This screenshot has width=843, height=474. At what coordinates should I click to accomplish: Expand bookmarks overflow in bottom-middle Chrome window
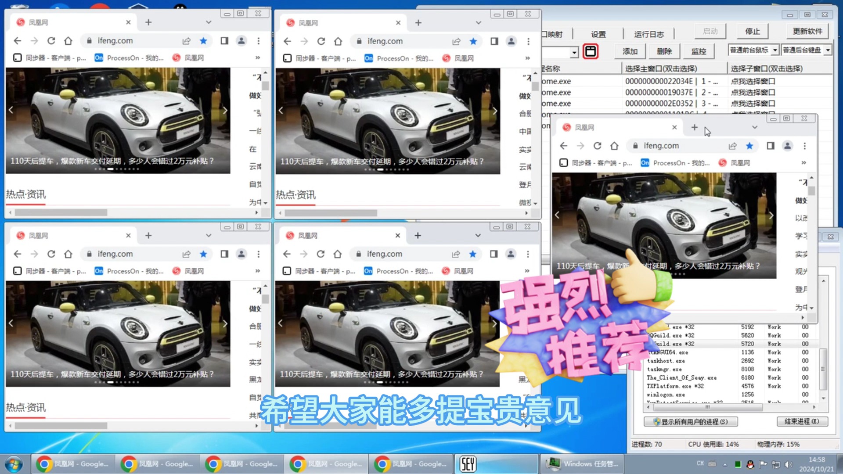point(527,271)
